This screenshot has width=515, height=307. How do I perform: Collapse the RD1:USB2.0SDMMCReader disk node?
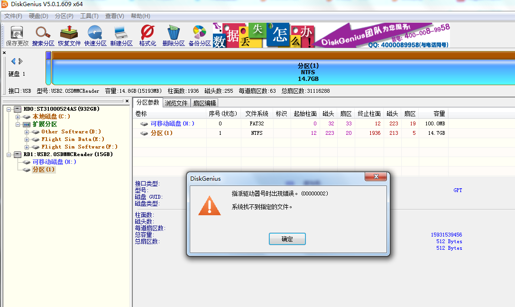[9, 155]
